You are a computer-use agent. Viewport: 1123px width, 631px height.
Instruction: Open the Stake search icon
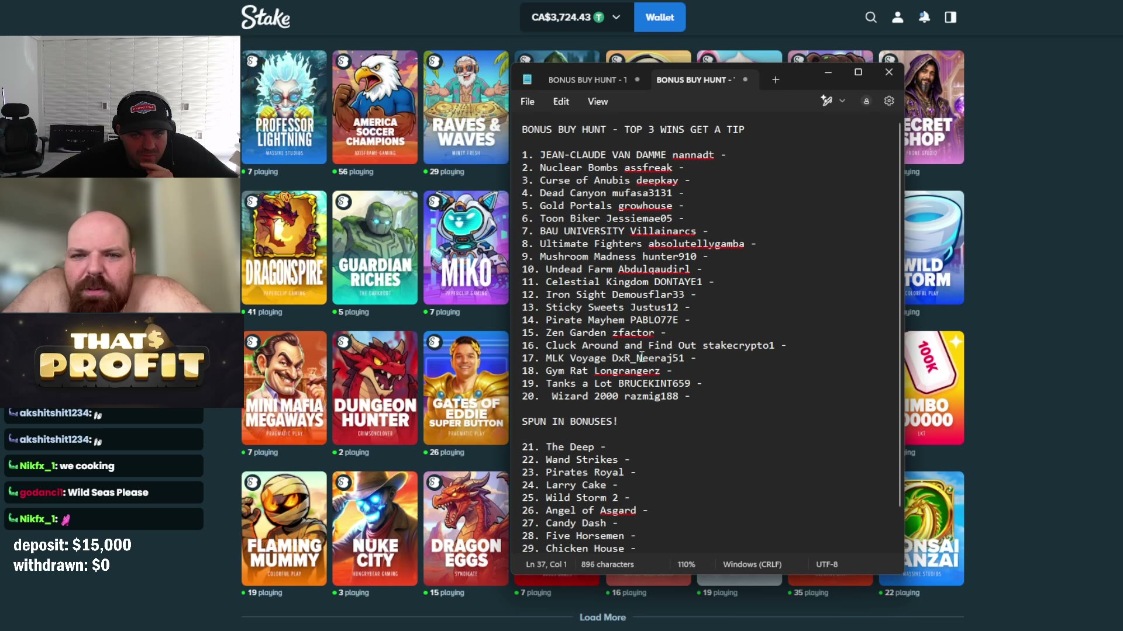point(871,18)
